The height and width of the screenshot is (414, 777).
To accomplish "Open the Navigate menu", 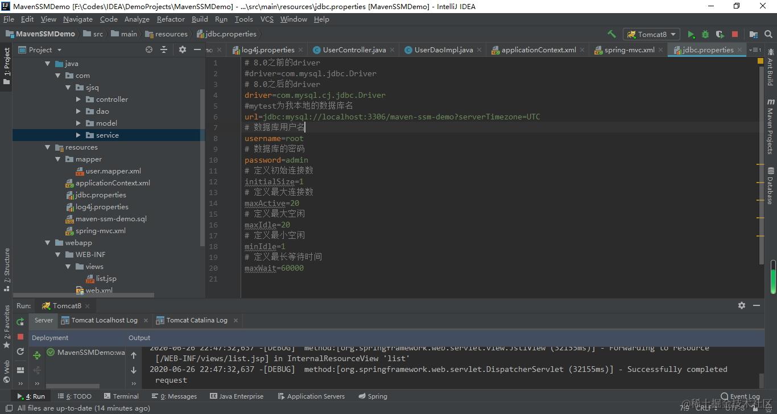I will click(x=78, y=19).
